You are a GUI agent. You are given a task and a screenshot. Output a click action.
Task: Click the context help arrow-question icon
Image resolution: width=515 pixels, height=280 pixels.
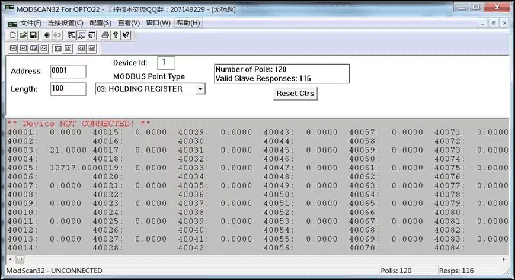click(x=126, y=36)
